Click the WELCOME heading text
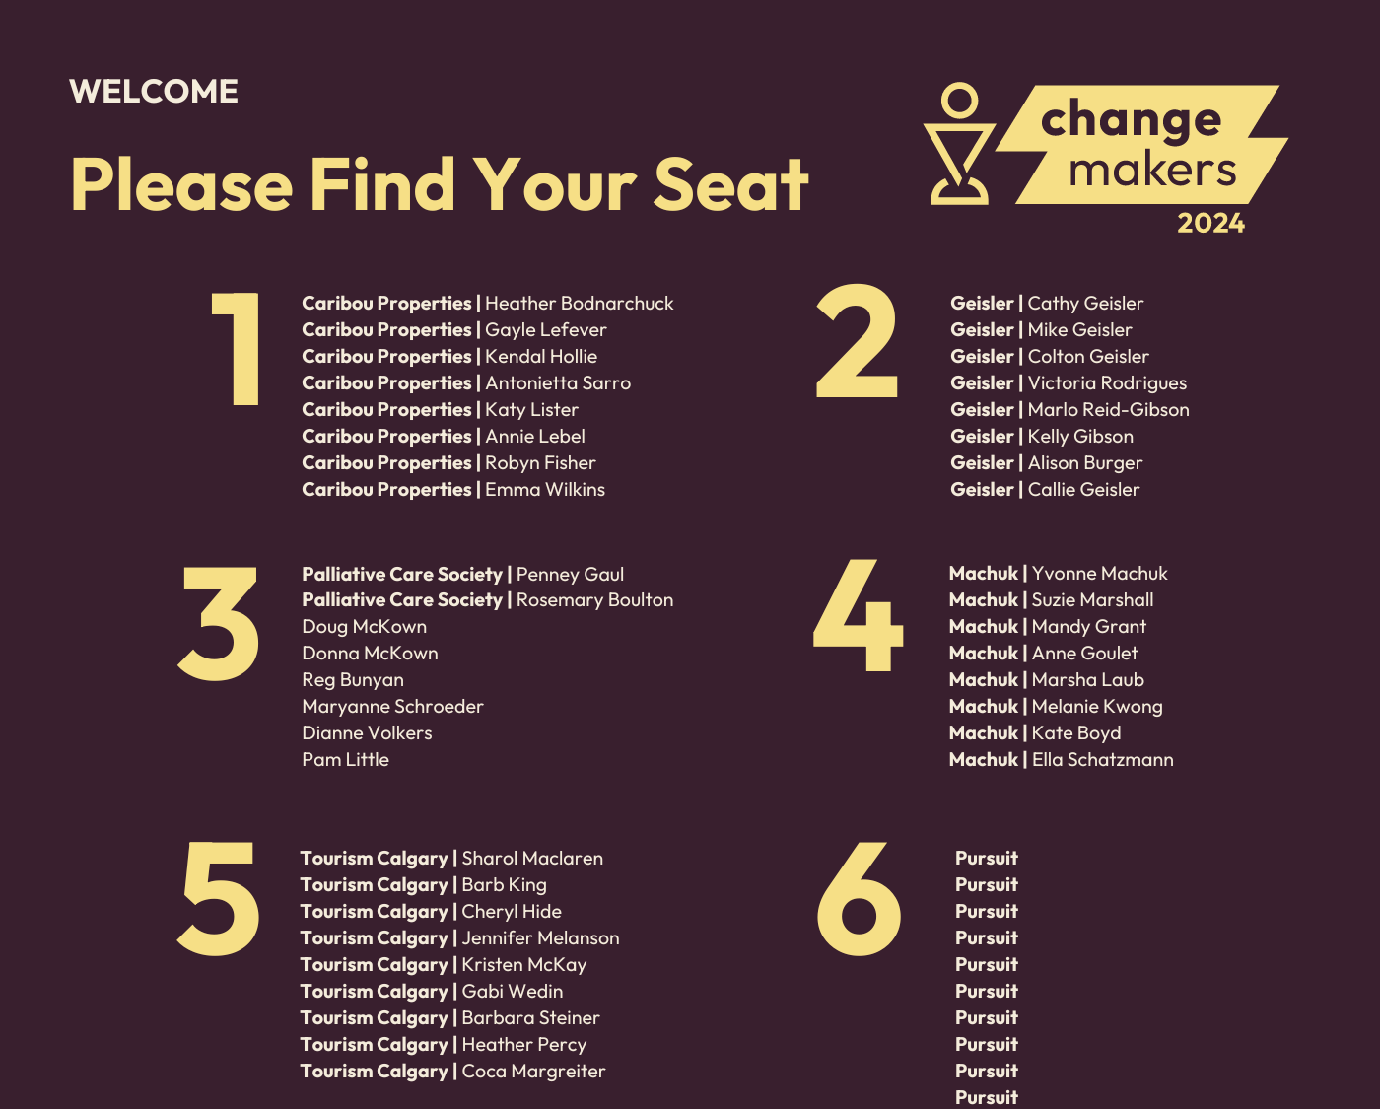The height and width of the screenshot is (1109, 1380). pyautogui.click(x=154, y=92)
